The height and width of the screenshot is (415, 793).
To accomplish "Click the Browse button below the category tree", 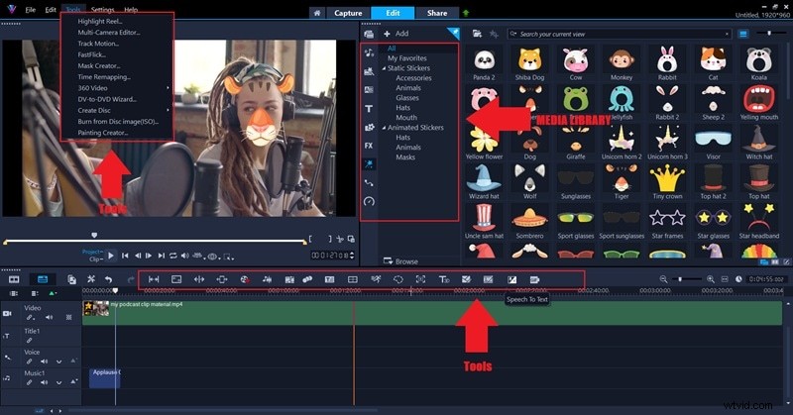I will [401, 261].
